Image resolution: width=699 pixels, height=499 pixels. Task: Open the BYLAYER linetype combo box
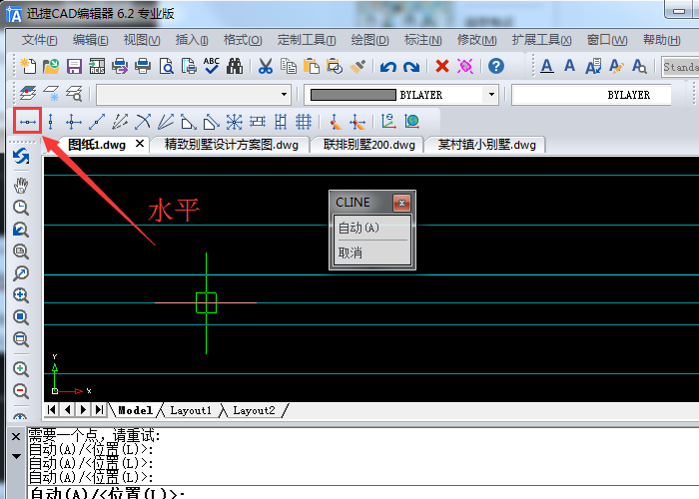(x=591, y=95)
